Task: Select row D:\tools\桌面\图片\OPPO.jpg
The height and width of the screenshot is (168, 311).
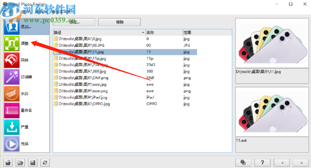Action: [x=125, y=104]
